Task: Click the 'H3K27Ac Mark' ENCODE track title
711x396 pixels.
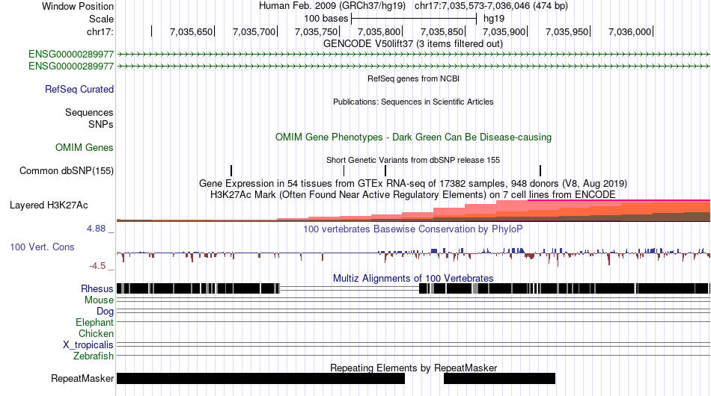Action: (413, 194)
